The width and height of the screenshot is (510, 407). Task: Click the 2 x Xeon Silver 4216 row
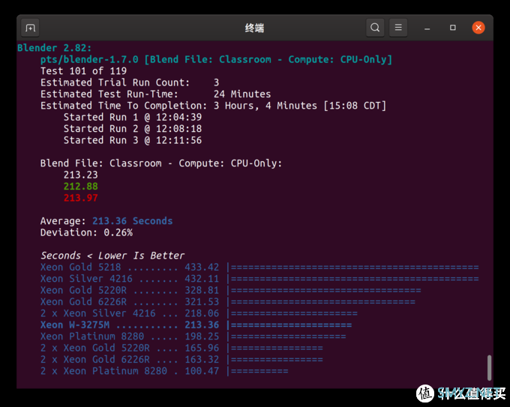coord(199,313)
